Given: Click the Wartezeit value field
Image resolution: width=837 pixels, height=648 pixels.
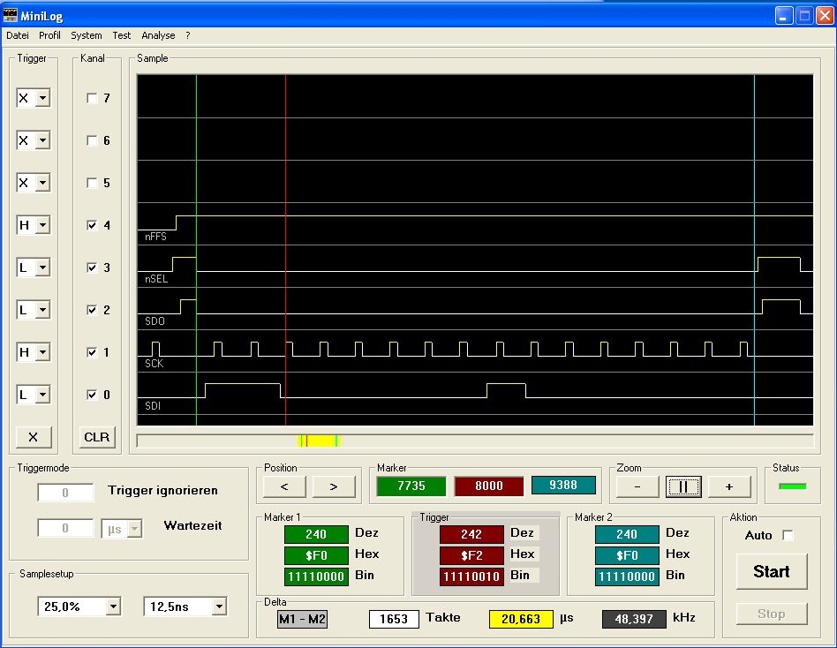Looking at the screenshot, I should click(x=65, y=528).
